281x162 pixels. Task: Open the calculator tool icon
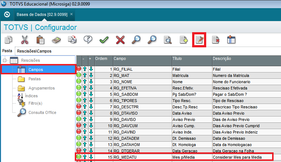click(x=56, y=40)
